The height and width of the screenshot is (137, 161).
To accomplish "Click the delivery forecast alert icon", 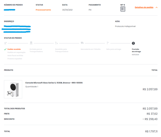I will pyautogui.click(x=133, y=43).
